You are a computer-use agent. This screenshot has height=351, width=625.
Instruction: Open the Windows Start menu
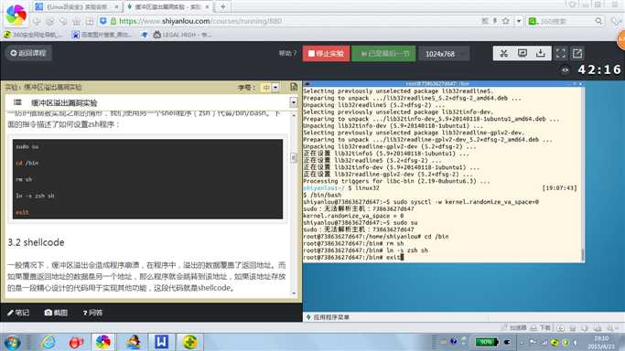pyautogui.click(x=12, y=342)
